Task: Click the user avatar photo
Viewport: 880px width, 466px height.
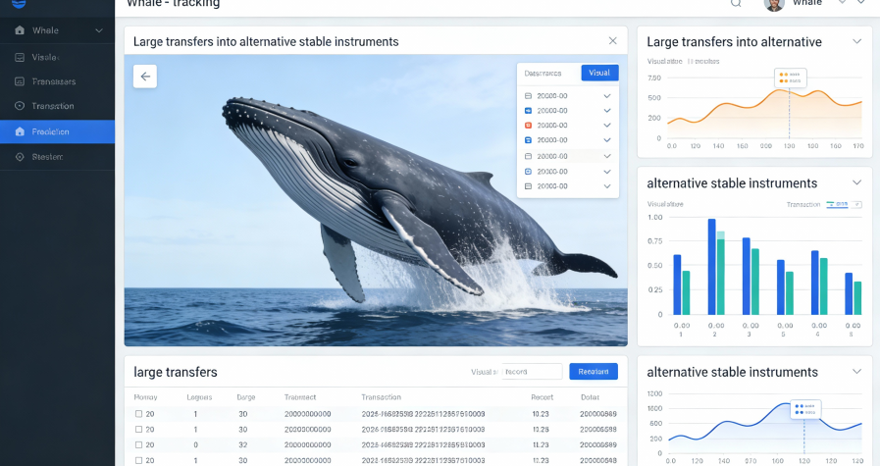Action: [774, 4]
